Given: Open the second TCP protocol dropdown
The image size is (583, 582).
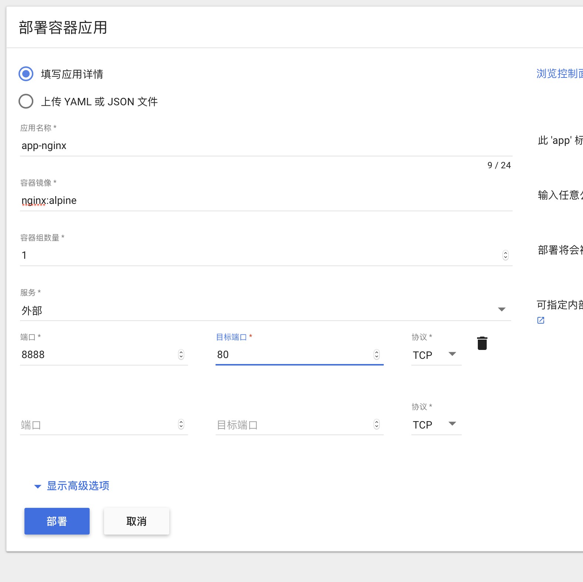Looking at the screenshot, I should pyautogui.click(x=436, y=424).
